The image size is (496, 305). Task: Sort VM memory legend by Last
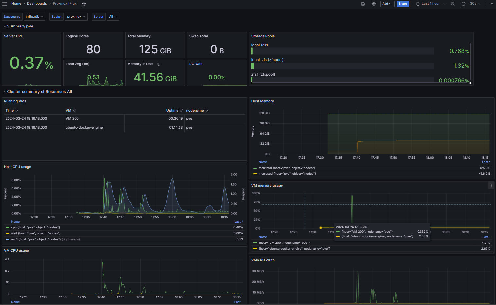486,237
